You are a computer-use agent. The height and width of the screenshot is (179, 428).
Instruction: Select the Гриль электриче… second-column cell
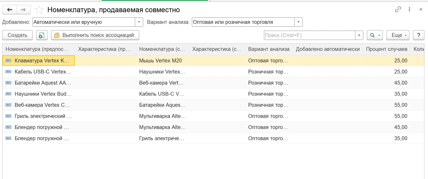click(x=163, y=138)
